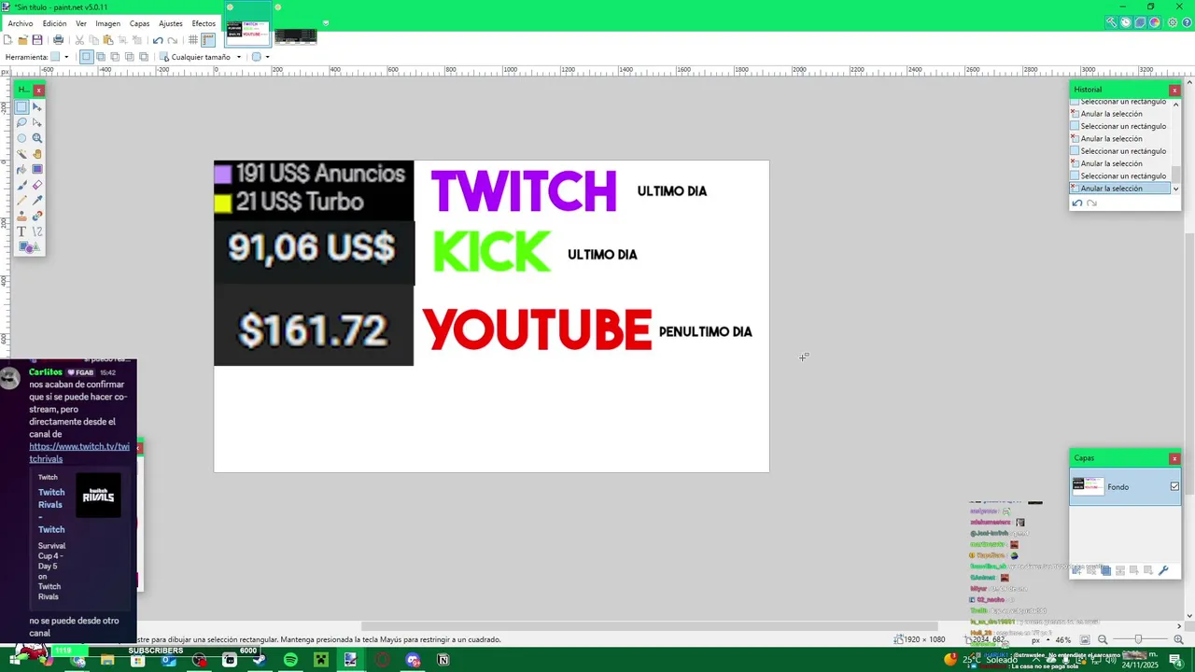Image resolution: width=1195 pixels, height=672 pixels.
Task: Click the New file icon
Action: (x=8, y=40)
